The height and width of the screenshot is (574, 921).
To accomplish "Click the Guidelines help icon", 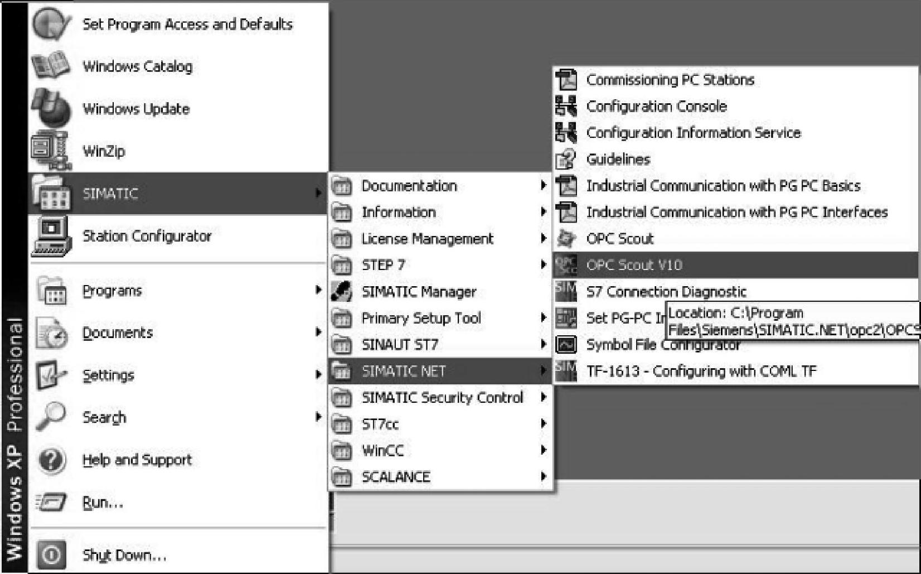I will tap(566, 159).
